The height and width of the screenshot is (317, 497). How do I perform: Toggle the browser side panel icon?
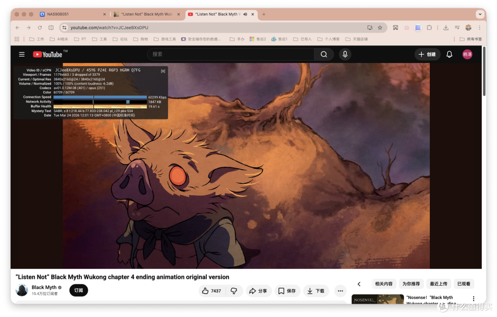tap(51, 28)
